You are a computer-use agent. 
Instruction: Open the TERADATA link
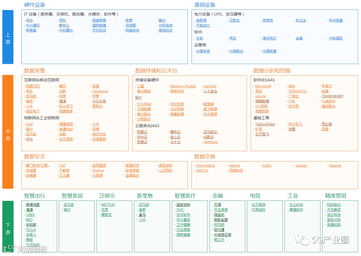(x=297, y=91)
